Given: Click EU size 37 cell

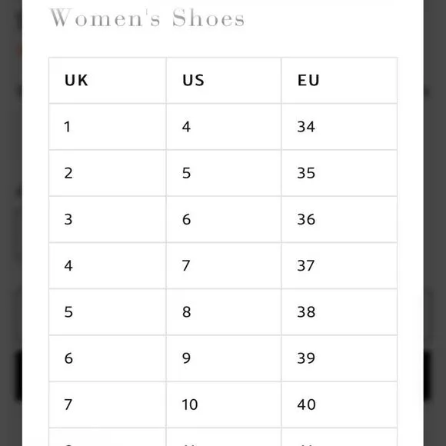Looking at the screenshot, I should coord(339,266).
